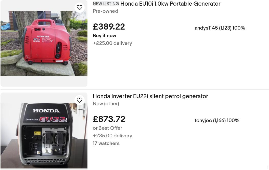Open the red Honda EU10i generator photo
This screenshot has width=269, height=170.
click(44, 43)
